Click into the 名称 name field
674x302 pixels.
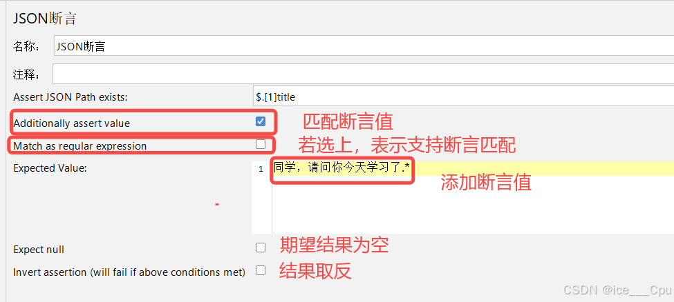pyautogui.click(x=364, y=46)
